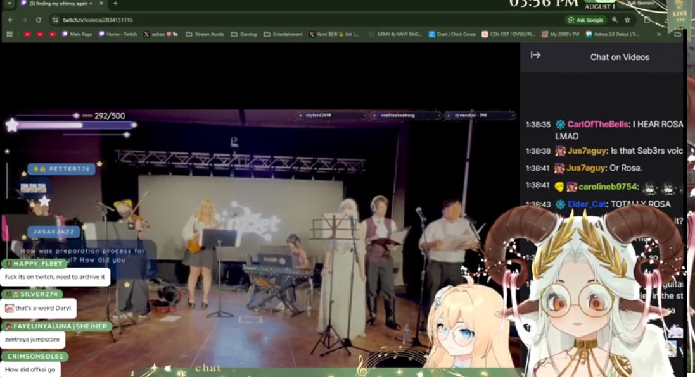Open a new browser tab
The image size is (695, 377).
(x=115, y=3)
